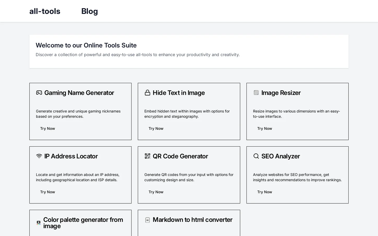The image size is (378, 236).
Task: Try Now under Hide Text in Image
Action: (156, 128)
